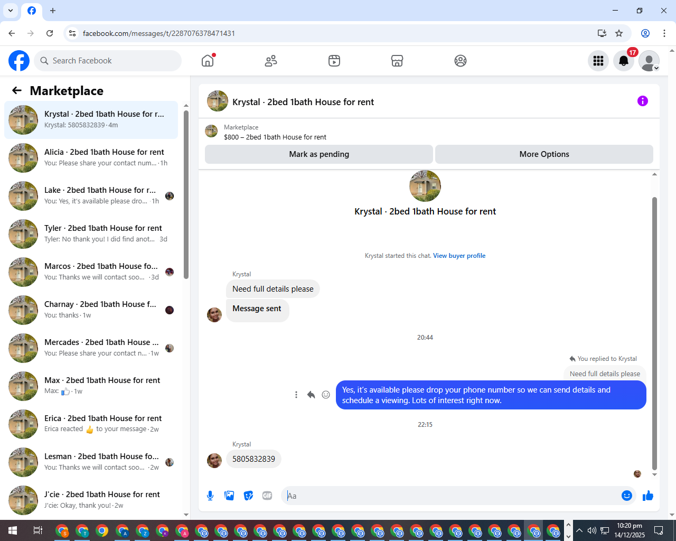The image size is (676, 541).
Task: Open Windows Task View
Action: pyautogui.click(x=38, y=530)
